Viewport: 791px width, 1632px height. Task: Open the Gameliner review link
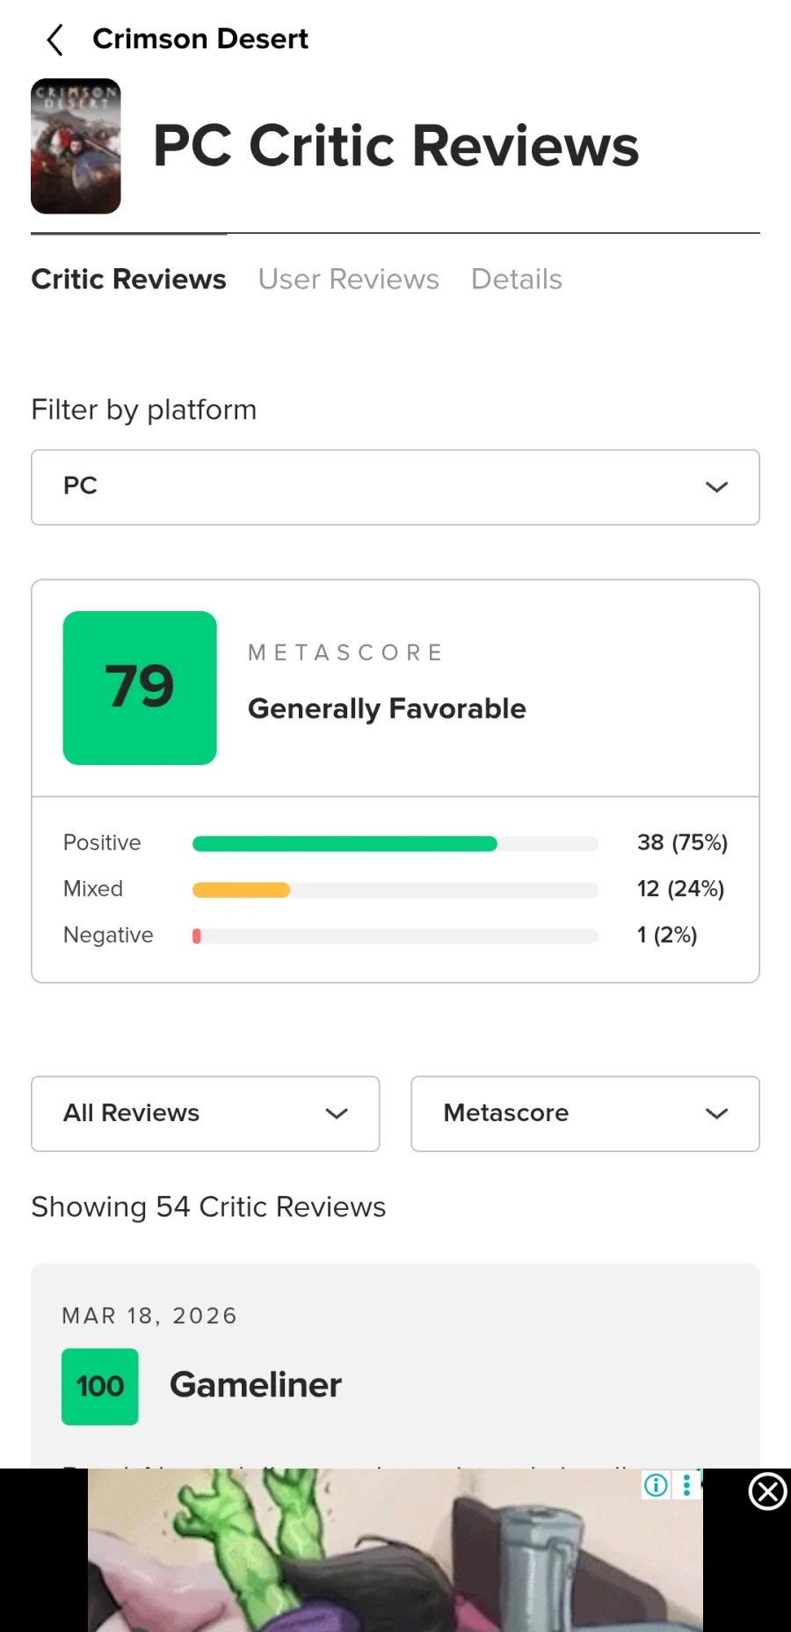pos(255,1385)
